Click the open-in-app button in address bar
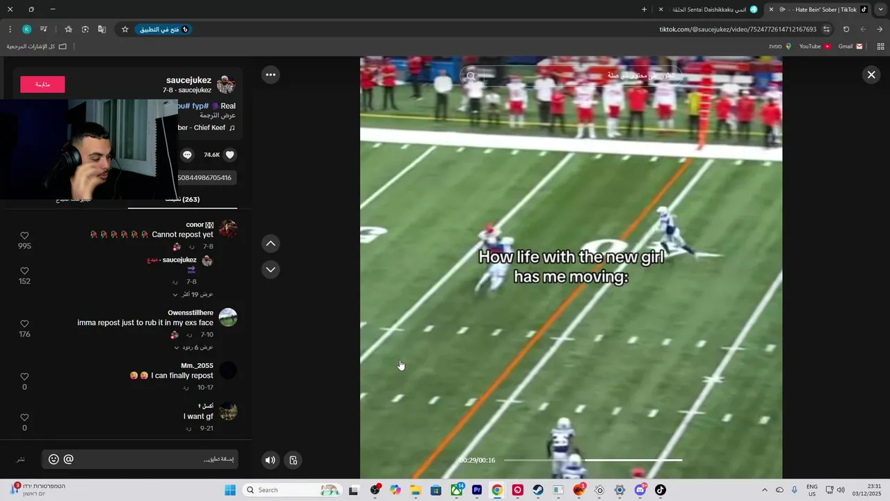This screenshot has width=890, height=501. coord(163,29)
